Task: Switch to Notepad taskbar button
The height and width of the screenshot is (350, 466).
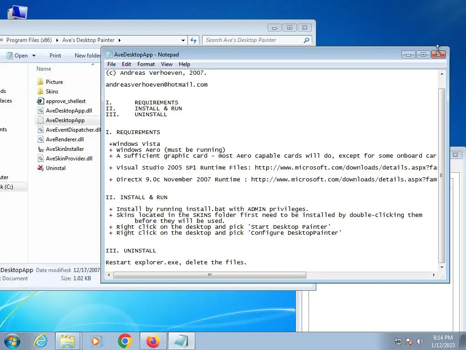Action: click(x=182, y=341)
